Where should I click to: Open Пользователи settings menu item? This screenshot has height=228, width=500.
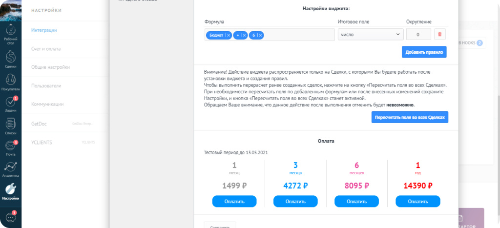tap(46, 85)
